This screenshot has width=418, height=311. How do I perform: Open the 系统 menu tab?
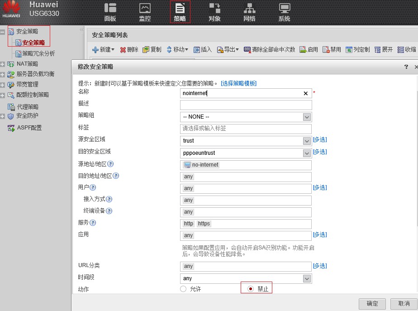tap(284, 11)
